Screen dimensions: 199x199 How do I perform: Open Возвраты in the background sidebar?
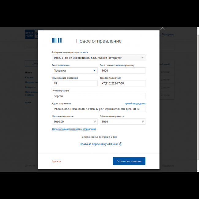(30, 87)
